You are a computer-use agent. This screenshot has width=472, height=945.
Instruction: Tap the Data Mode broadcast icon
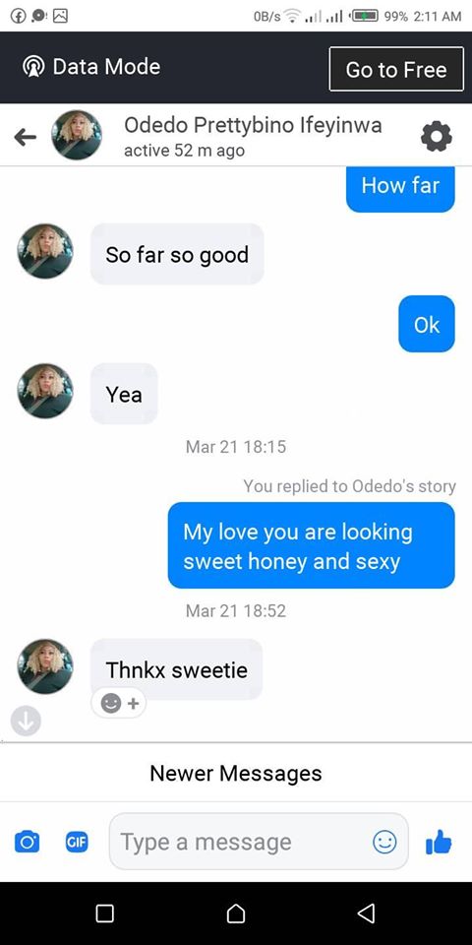tap(33, 67)
